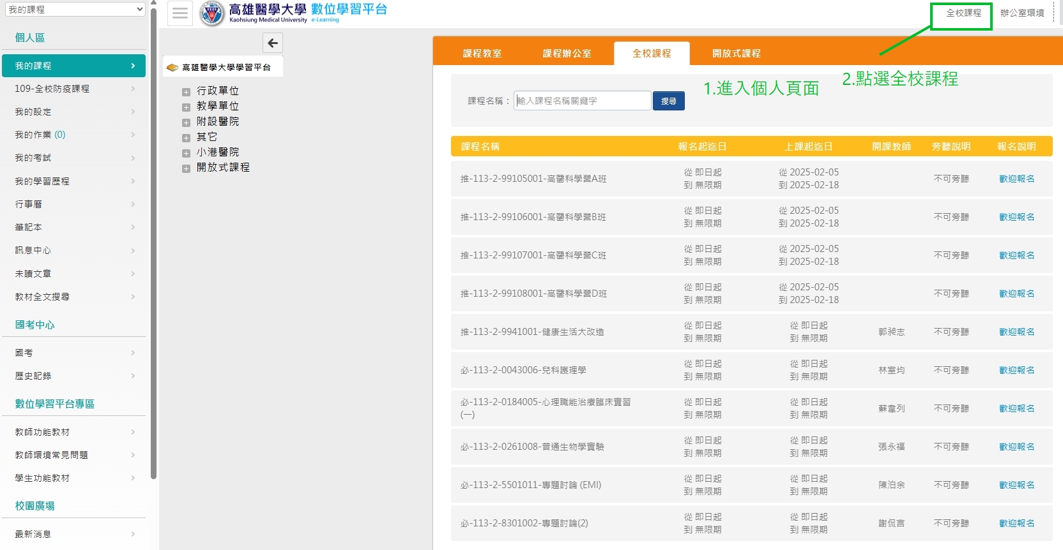Select 高雄醫學大學學習平台 tree root

(x=226, y=67)
